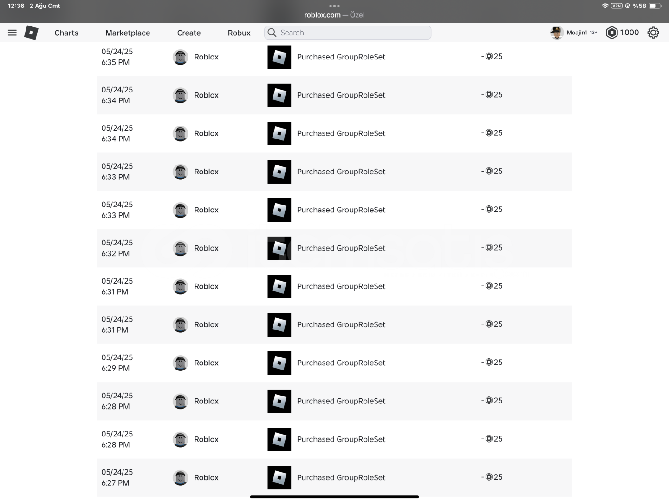The width and height of the screenshot is (669, 502).
Task: Click into the Search input field
Action: coord(348,33)
